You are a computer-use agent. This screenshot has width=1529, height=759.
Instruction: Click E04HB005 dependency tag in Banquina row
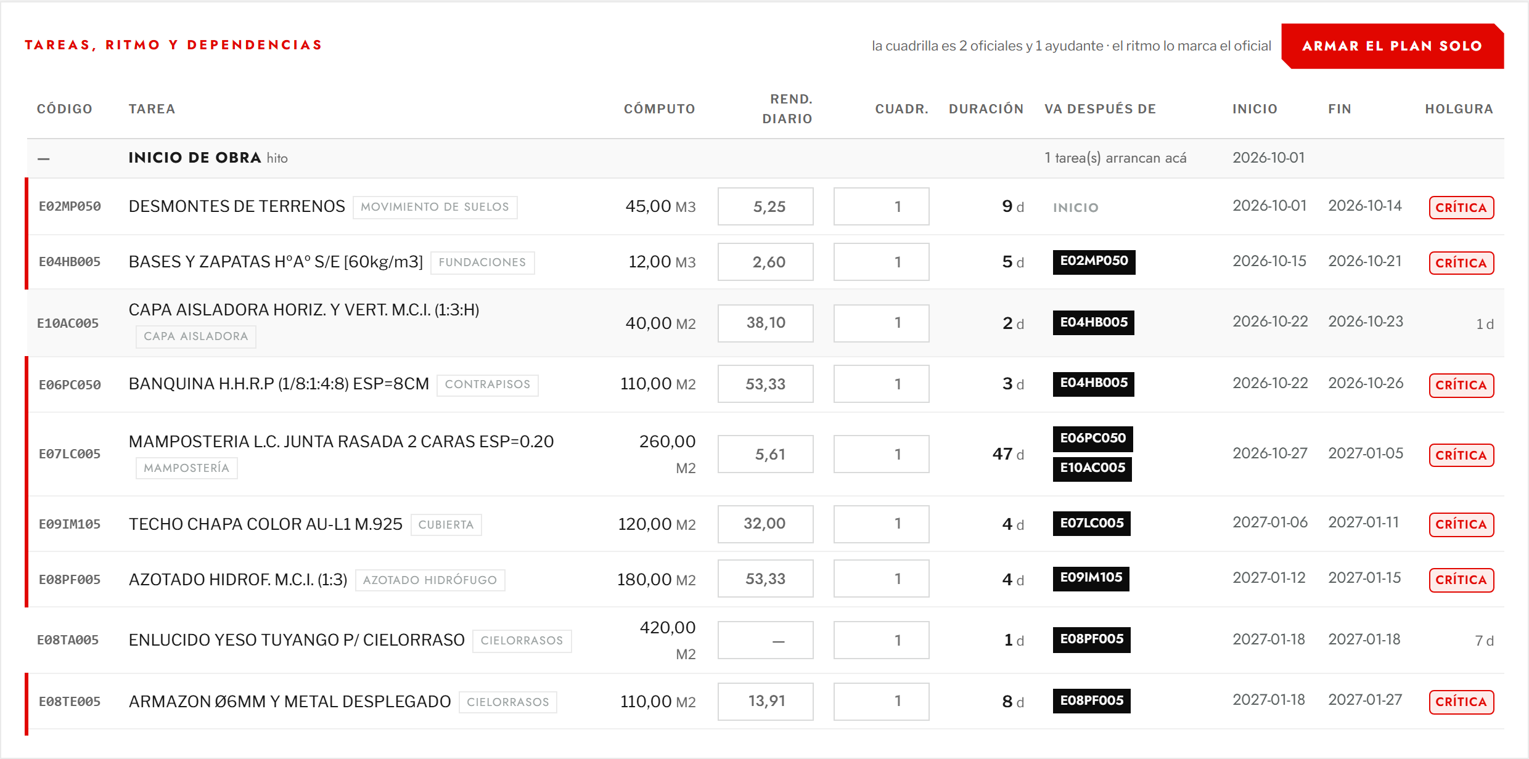(x=1093, y=383)
